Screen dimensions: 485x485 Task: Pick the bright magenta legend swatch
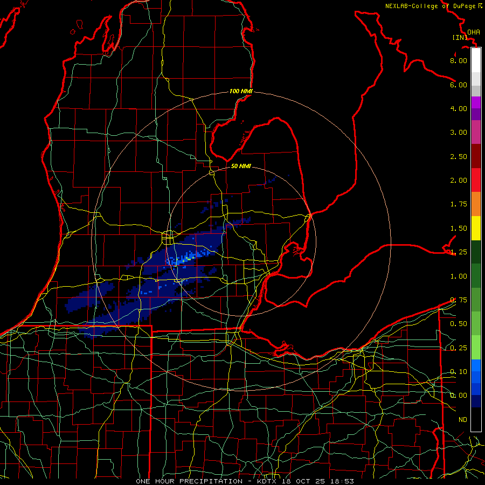476,102
